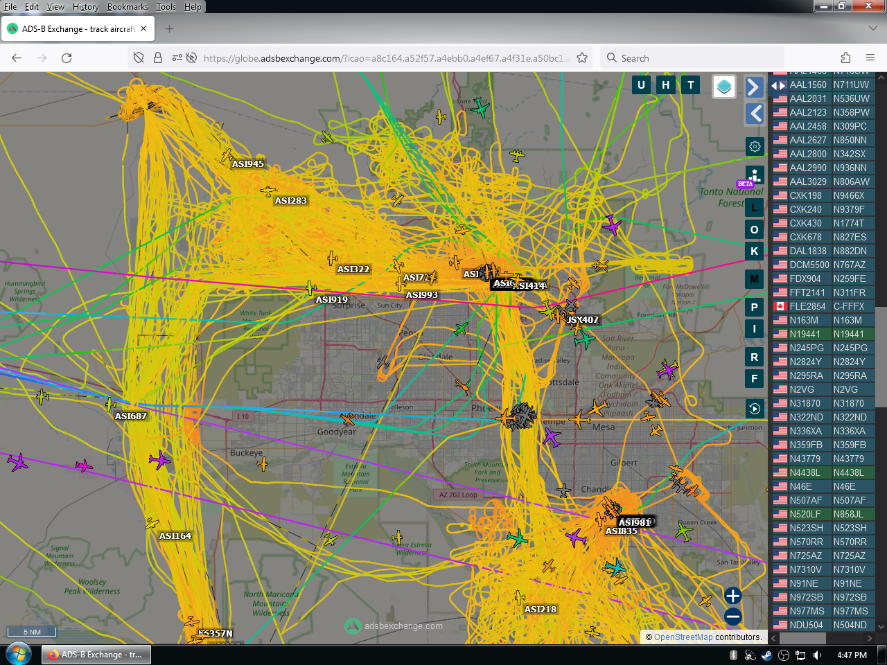
Task: Open the list all tabs dropdown
Action: click(872, 28)
